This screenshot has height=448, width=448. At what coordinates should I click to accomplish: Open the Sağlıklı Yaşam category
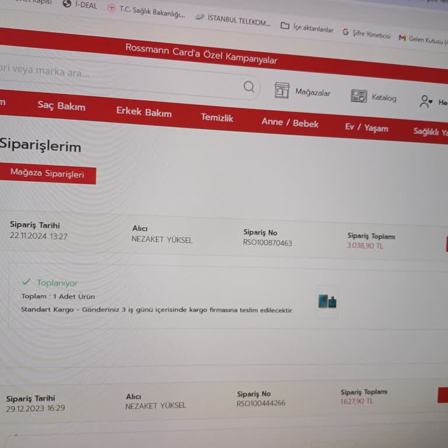pyautogui.click(x=430, y=132)
